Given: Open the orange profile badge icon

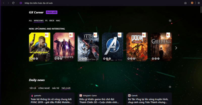Looking at the screenshot, I should [192, 3].
